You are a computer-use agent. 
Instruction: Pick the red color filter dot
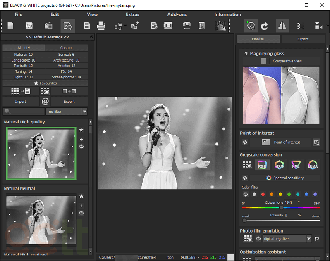(263, 194)
